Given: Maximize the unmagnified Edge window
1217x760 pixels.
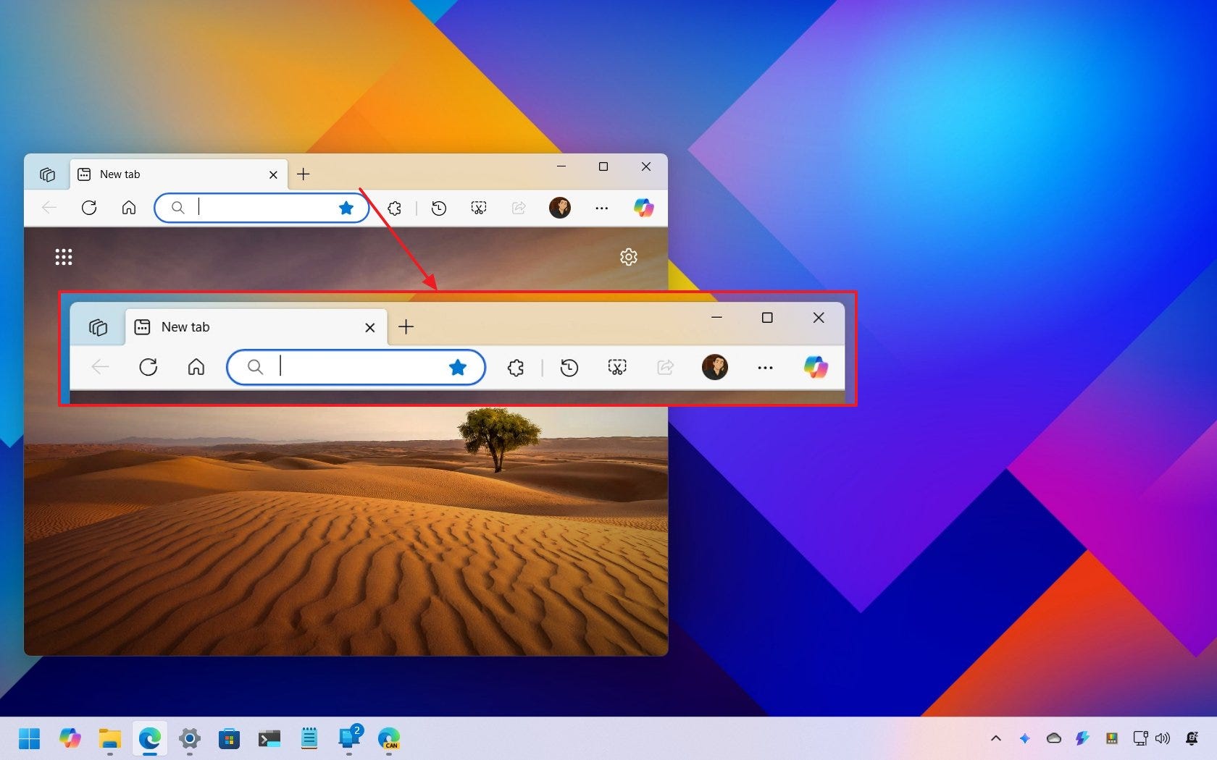Looking at the screenshot, I should (x=603, y=166).
